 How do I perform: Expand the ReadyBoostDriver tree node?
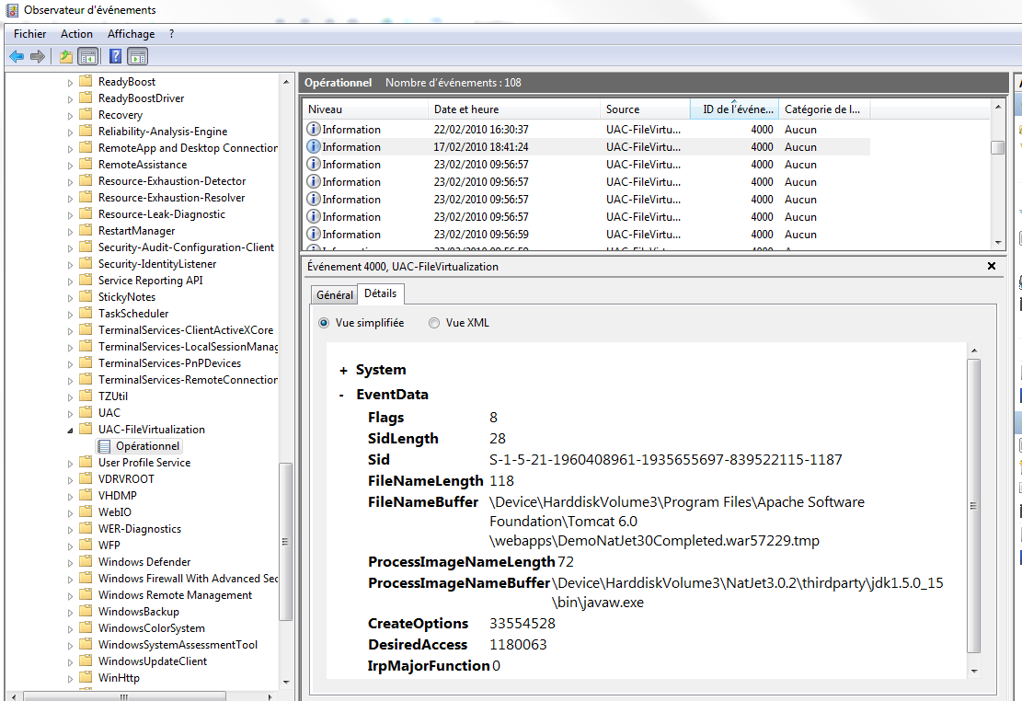click(x=71, y=99)
